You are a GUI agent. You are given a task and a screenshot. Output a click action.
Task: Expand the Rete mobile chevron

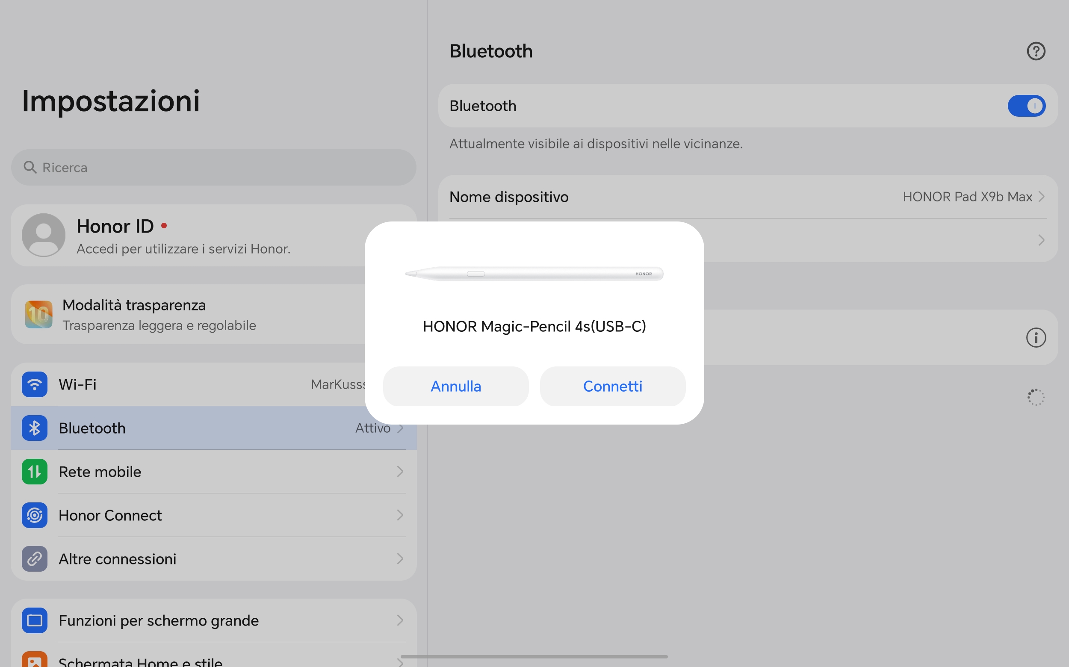tap(400, 472)
